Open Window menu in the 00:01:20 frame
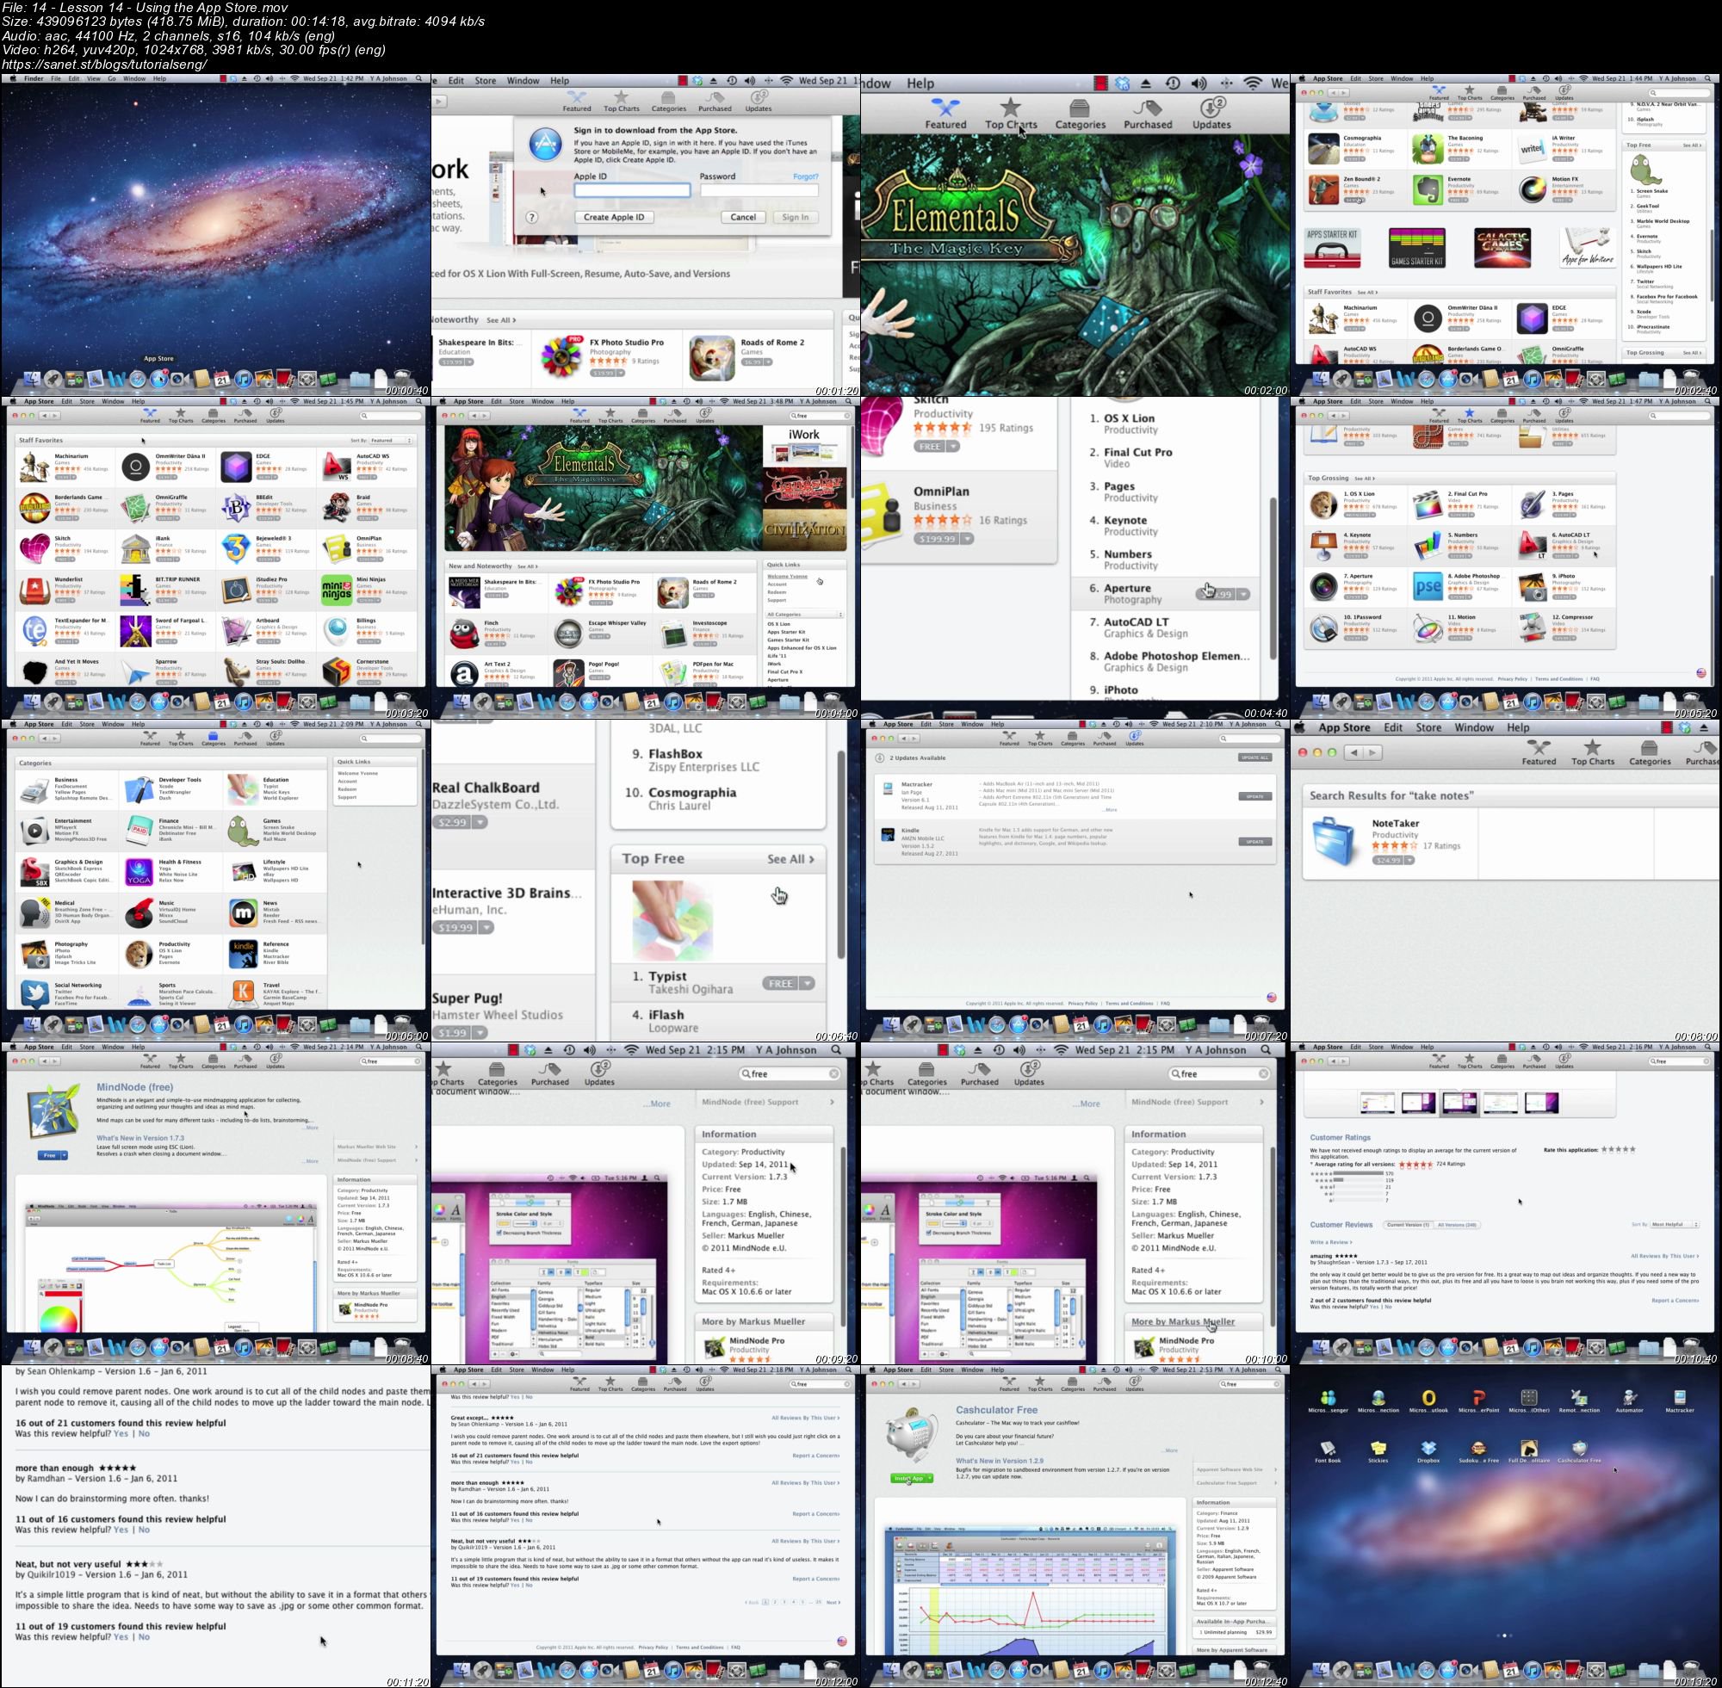Screen dimensions: 1722x1688 [523, 81]
